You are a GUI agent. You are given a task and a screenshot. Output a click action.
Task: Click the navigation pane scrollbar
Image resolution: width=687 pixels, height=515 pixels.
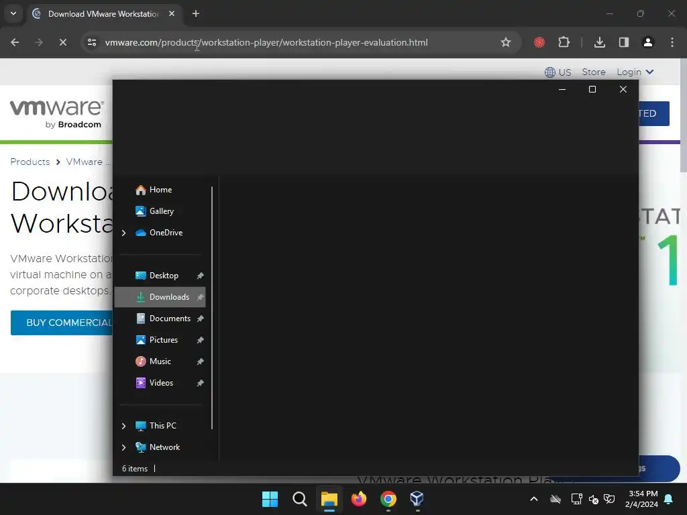[x=212, y=308]
